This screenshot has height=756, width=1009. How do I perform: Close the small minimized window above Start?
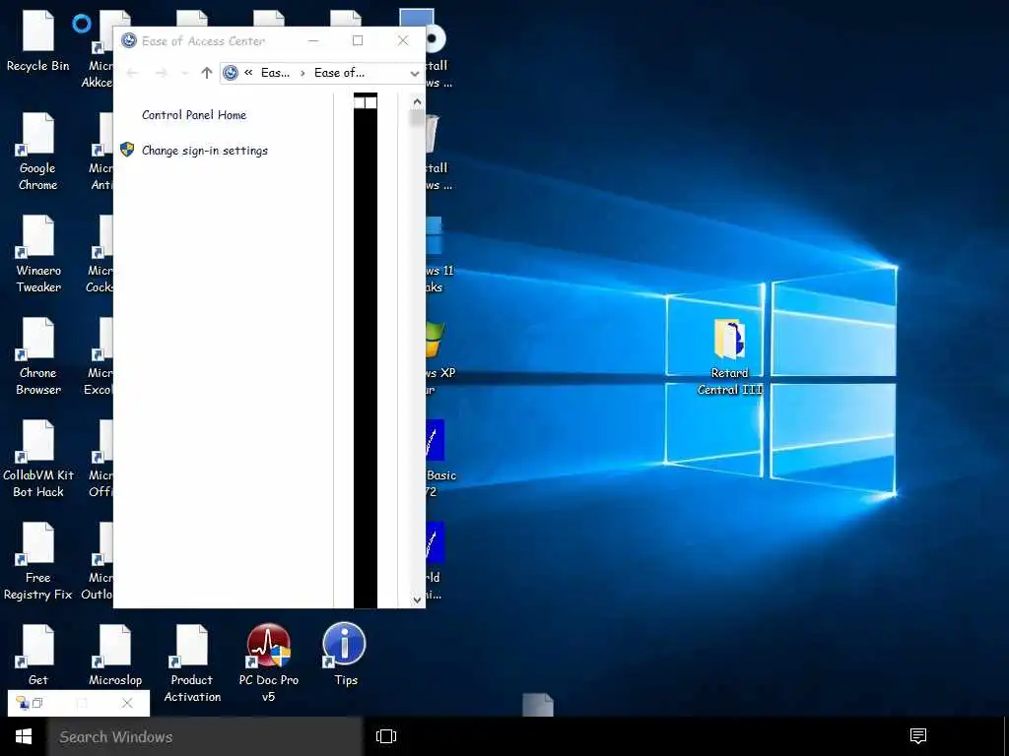pyautogui.click(x=127, y=703)
